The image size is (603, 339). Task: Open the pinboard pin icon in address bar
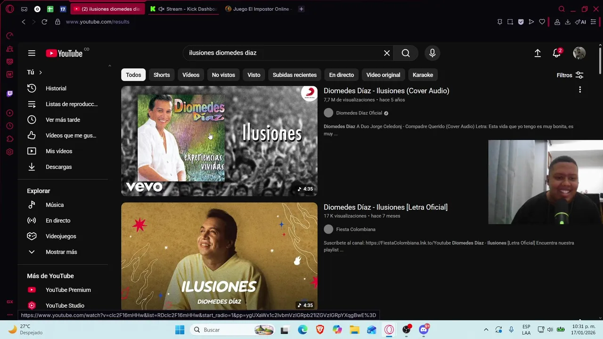coord(500,22)
